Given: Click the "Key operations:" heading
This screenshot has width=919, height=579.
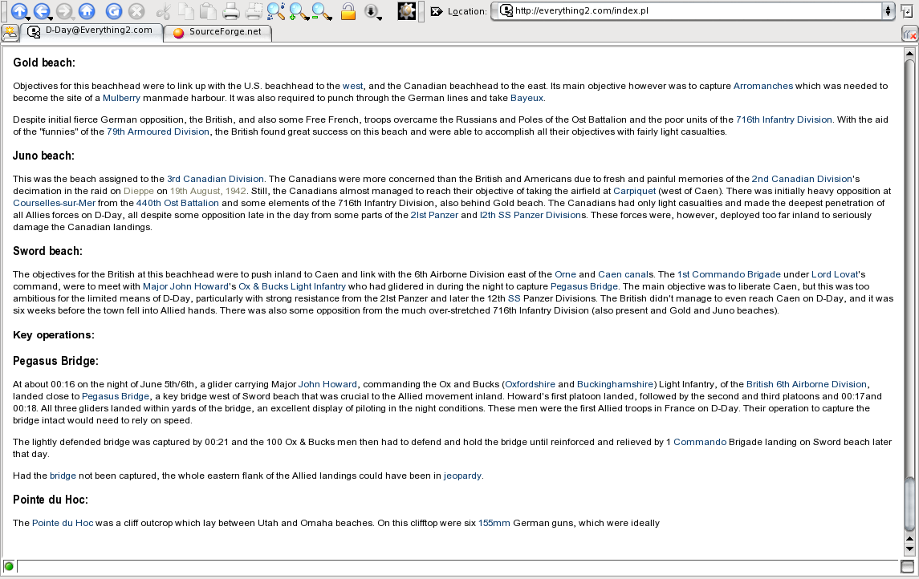Looking at the screenshot, I should tap(53, 335).
